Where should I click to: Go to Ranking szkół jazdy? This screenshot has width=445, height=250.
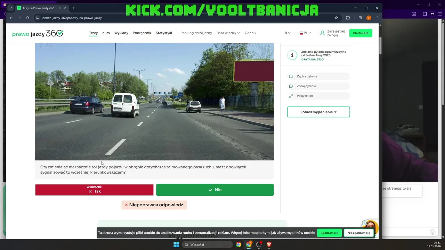pos(196,33)
